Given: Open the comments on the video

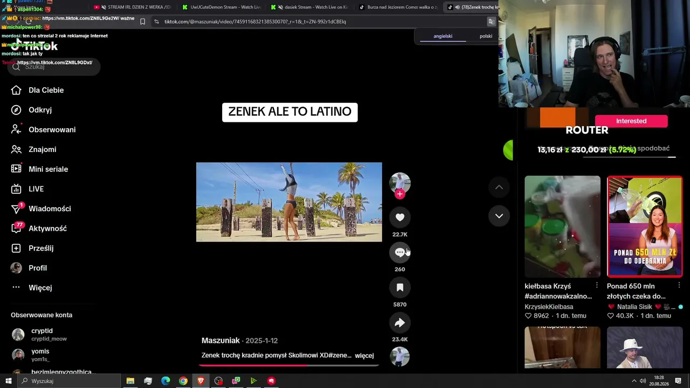Looking at the screenshot, I should 400,252.
